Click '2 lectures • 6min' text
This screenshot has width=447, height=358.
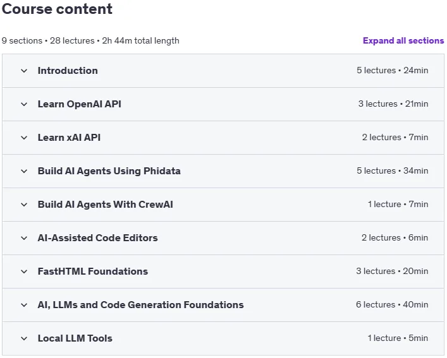coord(395,237)
